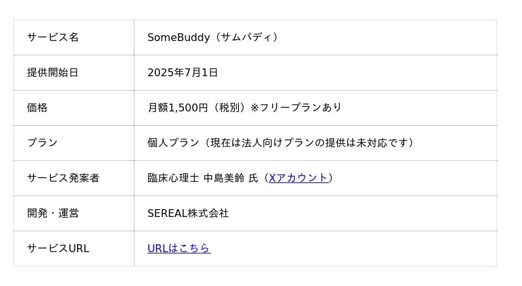Open the Xアカウント link

298,178
